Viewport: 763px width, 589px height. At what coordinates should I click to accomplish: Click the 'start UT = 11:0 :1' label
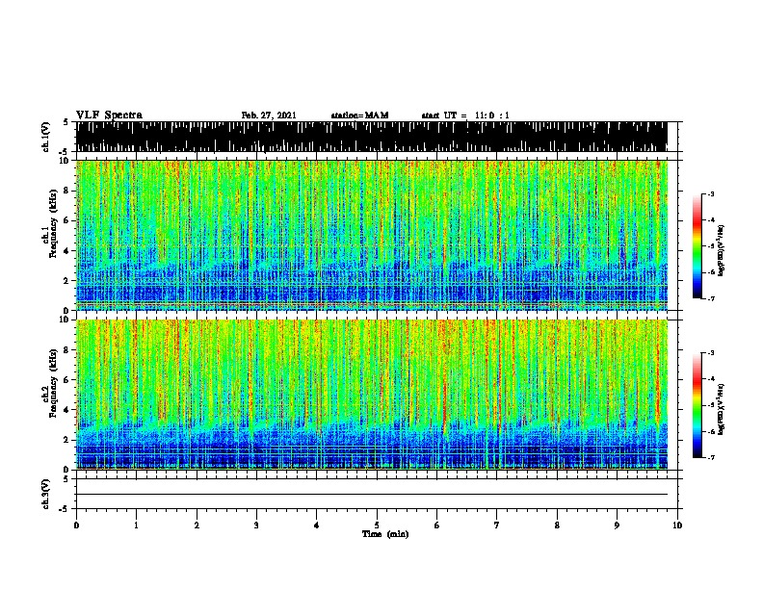pyautogui.click(x=465, y=115)
